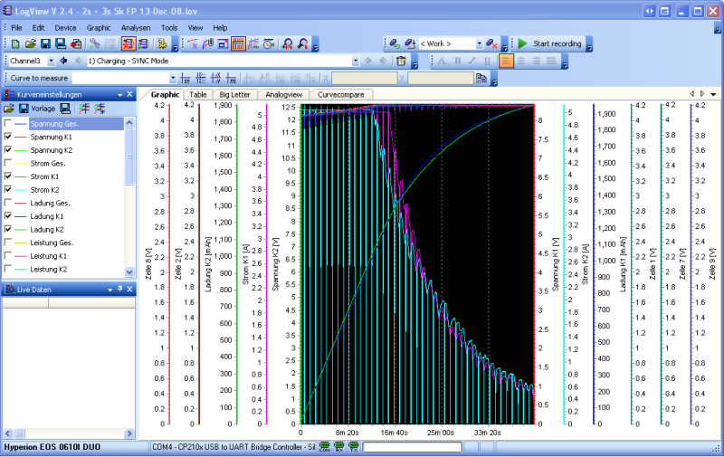
Task: Switch to the Curvecompare tab
Action: 340,94
